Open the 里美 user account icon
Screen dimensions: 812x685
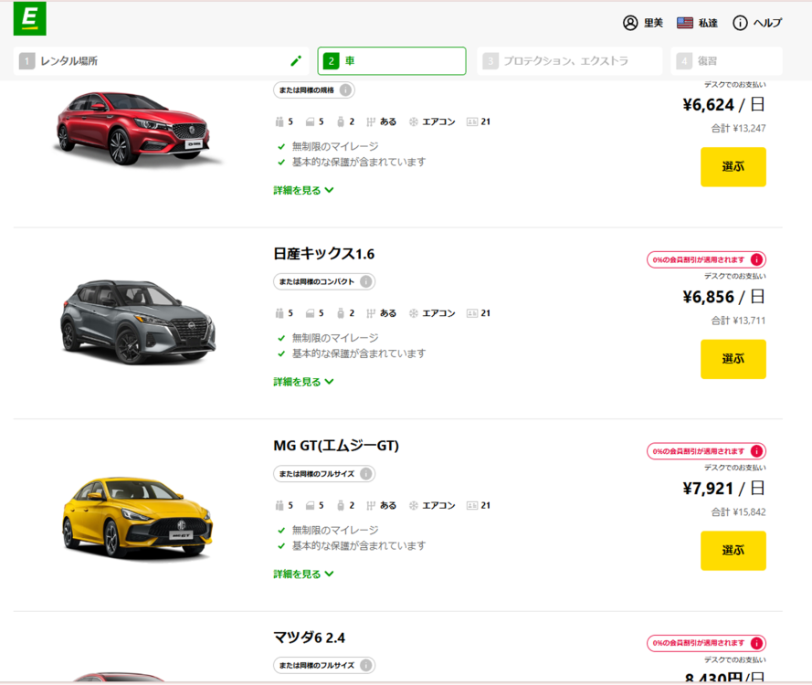coord(630,23)
